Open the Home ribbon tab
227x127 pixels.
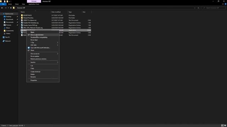(x=10, y=4)
